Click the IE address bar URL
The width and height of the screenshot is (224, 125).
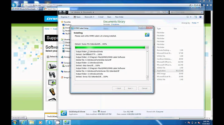click(43, 5)
